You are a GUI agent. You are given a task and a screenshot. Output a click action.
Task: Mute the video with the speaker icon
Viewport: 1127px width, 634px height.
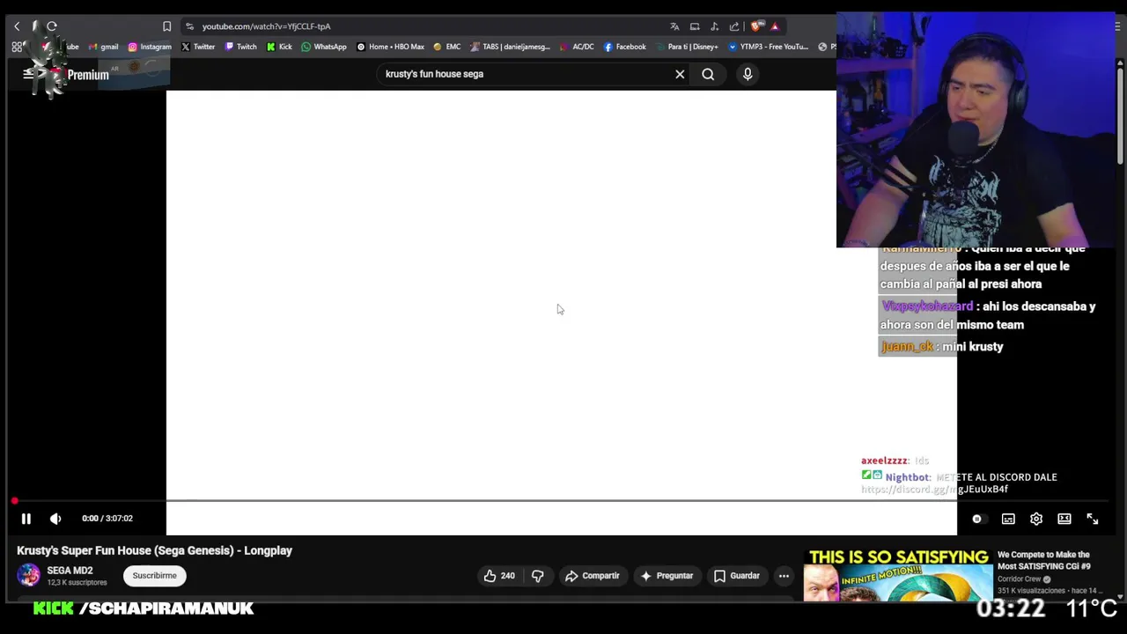click(55, 519)
